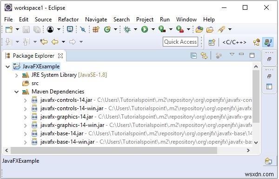
Task: Click the Save All icon
Action: [x=37, y=30]
